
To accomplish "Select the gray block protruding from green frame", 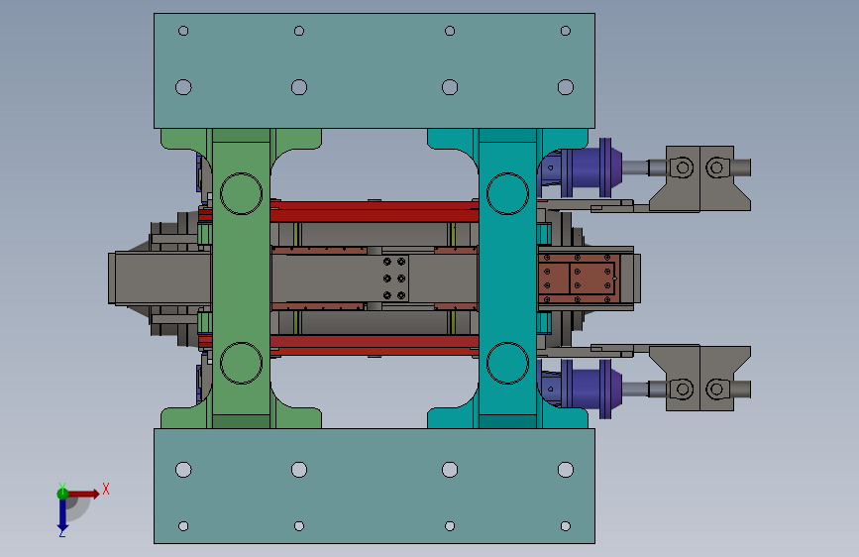I will pos(160,278).
